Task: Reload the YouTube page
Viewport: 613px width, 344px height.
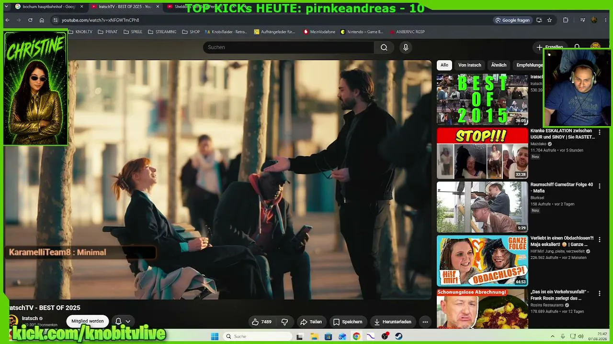Action: coord(30,20)
